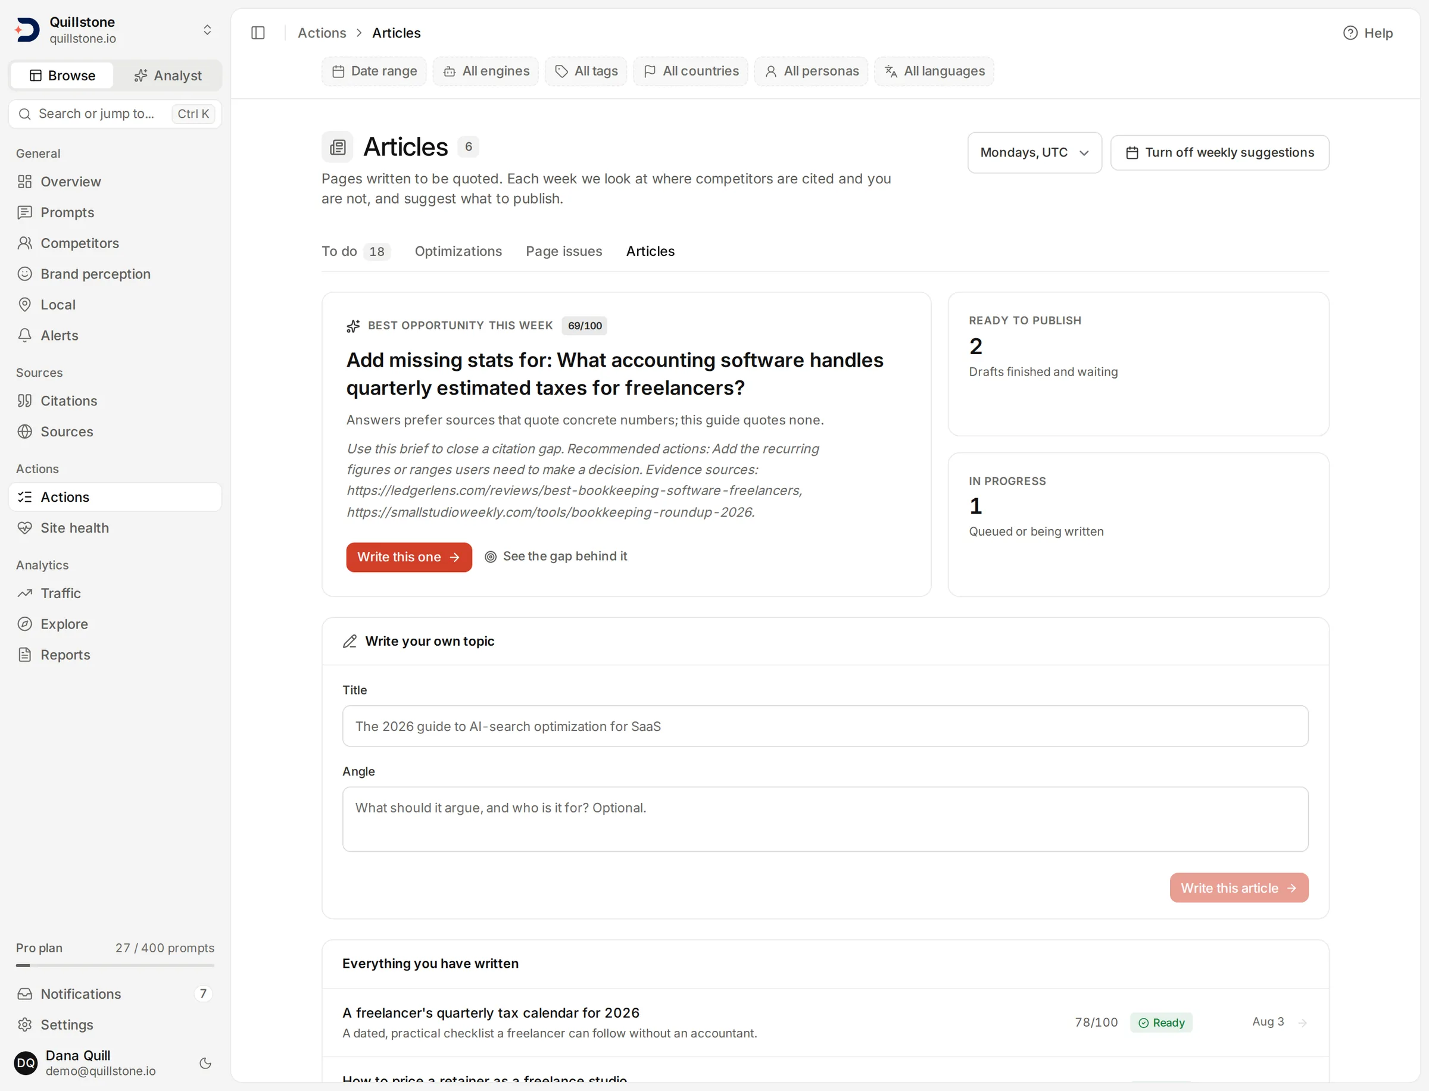Open the Date range filter
This screenshot has height=1091, width=1429.
[x=374, y=71]
